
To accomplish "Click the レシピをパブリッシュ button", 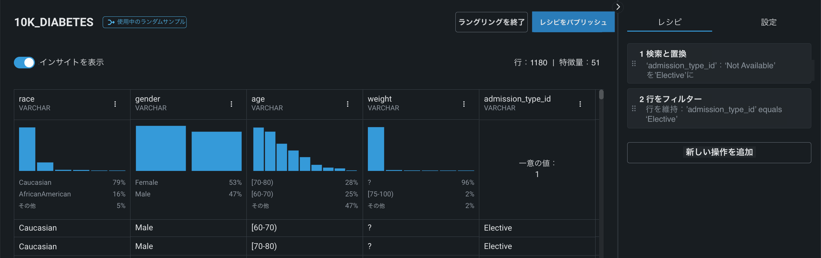I will pos(573,22).
